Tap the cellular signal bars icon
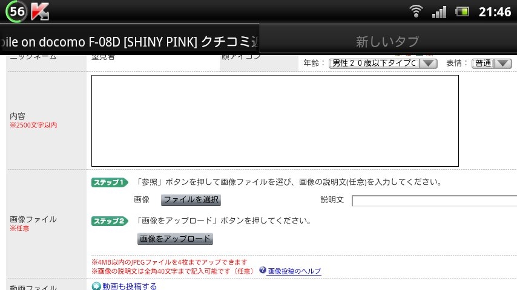Image resolution: width=517 pixels, height=290 pixels. click(x=439, y=12)
